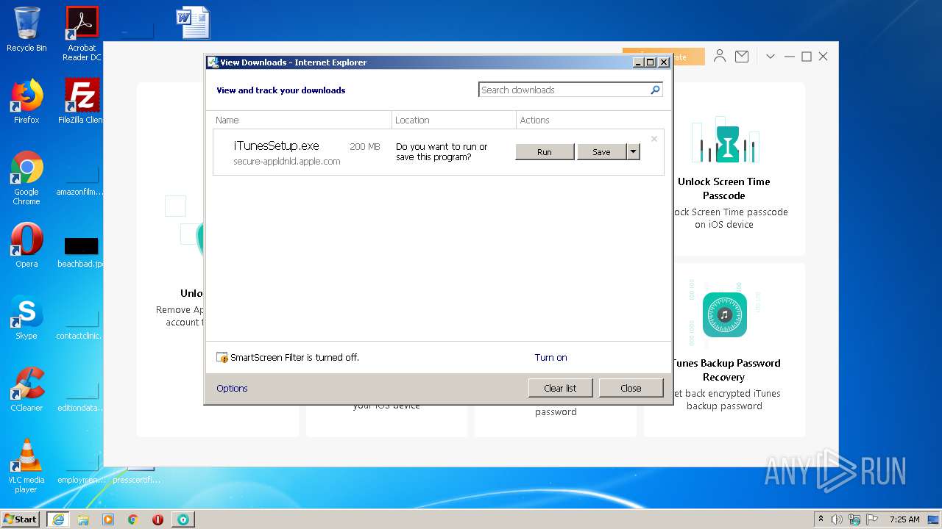
Task: Open network status tray icon
Action: pyautogui.click(x=854, y=519)
